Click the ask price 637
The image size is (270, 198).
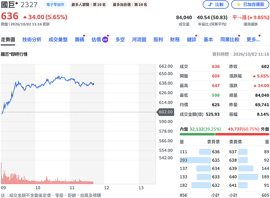pos(233,152)
